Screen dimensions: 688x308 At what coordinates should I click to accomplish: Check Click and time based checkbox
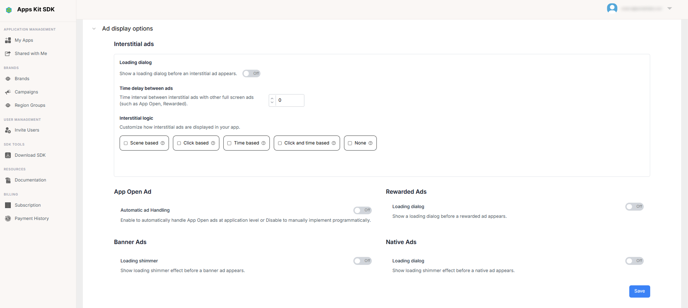pos(280,143)
